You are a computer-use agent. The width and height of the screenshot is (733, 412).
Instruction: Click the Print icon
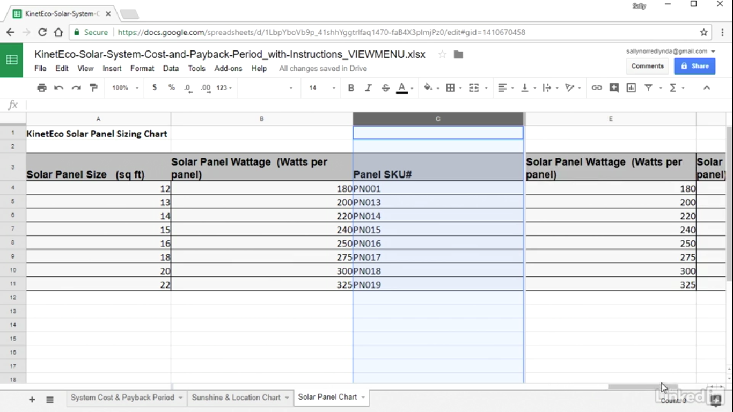[x=42, y=87]
